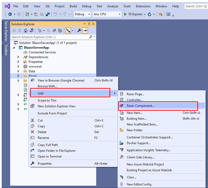208x188 pixels.
Task: Open Solution Explorer window options dropdown arrow
Action: coord(85,24)
